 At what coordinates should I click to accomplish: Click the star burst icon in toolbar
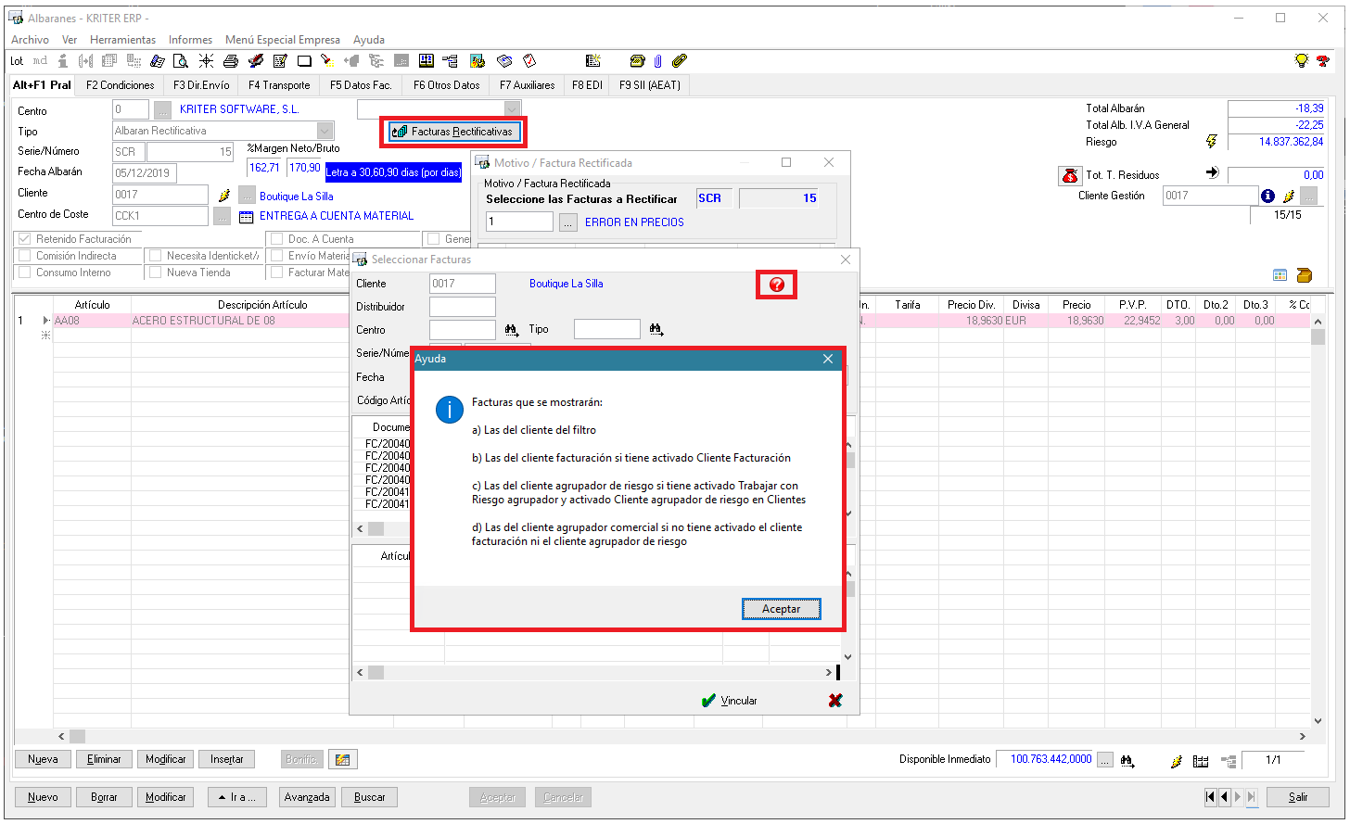click(206, 61)
